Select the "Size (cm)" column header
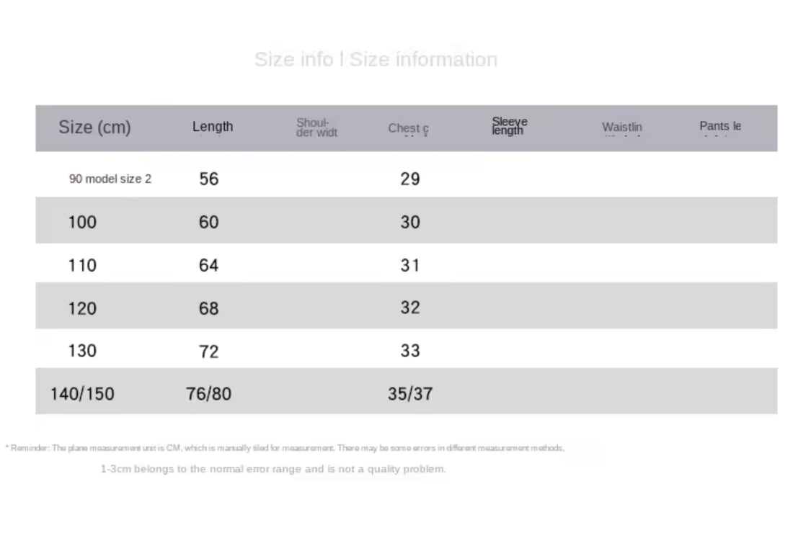 pos(94,127)
